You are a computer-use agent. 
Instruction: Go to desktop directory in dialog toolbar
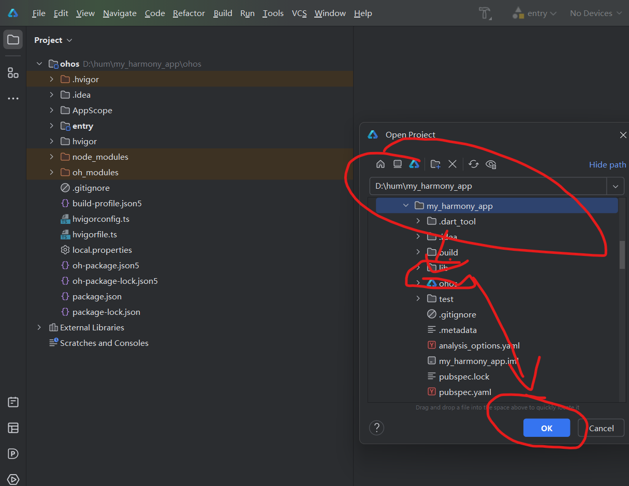tap(397, 164)
